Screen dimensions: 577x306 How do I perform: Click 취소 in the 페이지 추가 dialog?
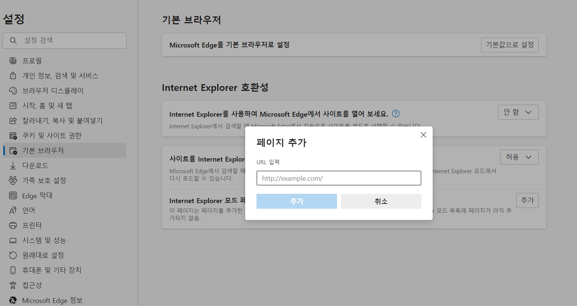(x=381, y=201)
